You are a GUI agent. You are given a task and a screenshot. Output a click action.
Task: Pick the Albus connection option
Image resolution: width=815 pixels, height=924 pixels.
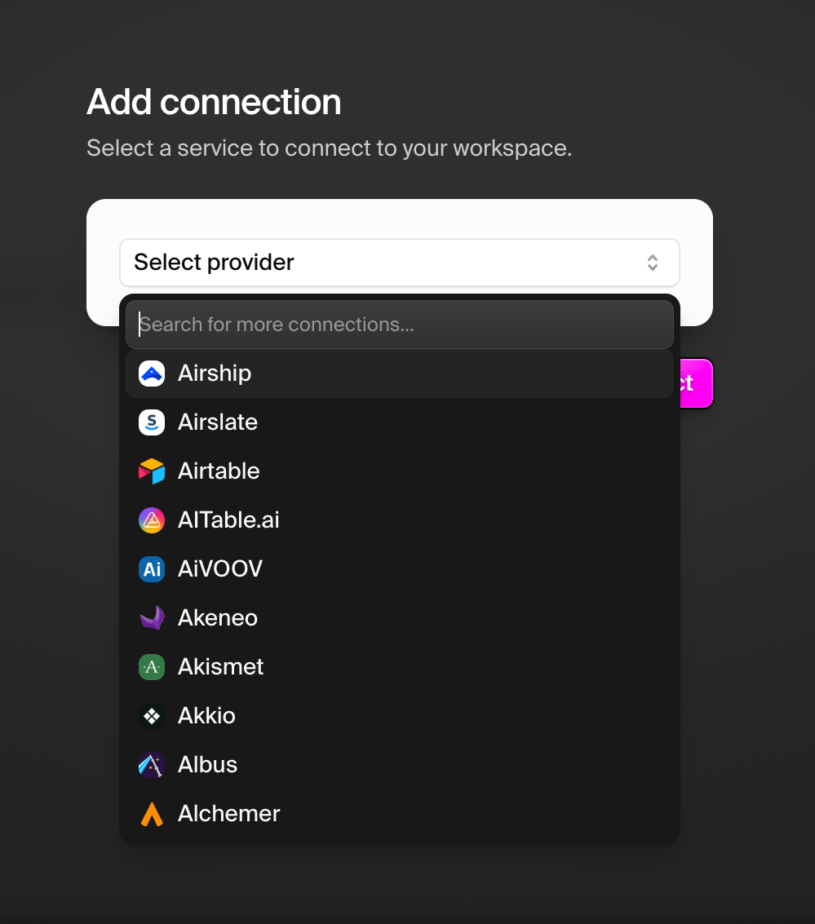[400, 765]
